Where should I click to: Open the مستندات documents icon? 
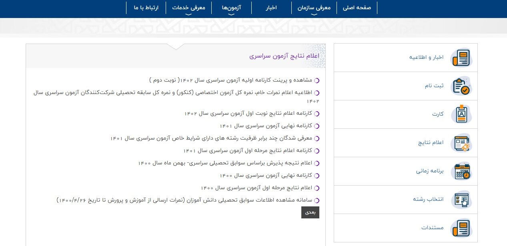coord(461,228)
